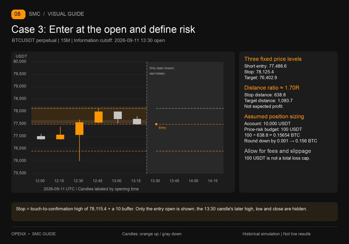
Task: Click the 'USDT' axis unit label
Action: pyautogui.click(x=21, y=56)
